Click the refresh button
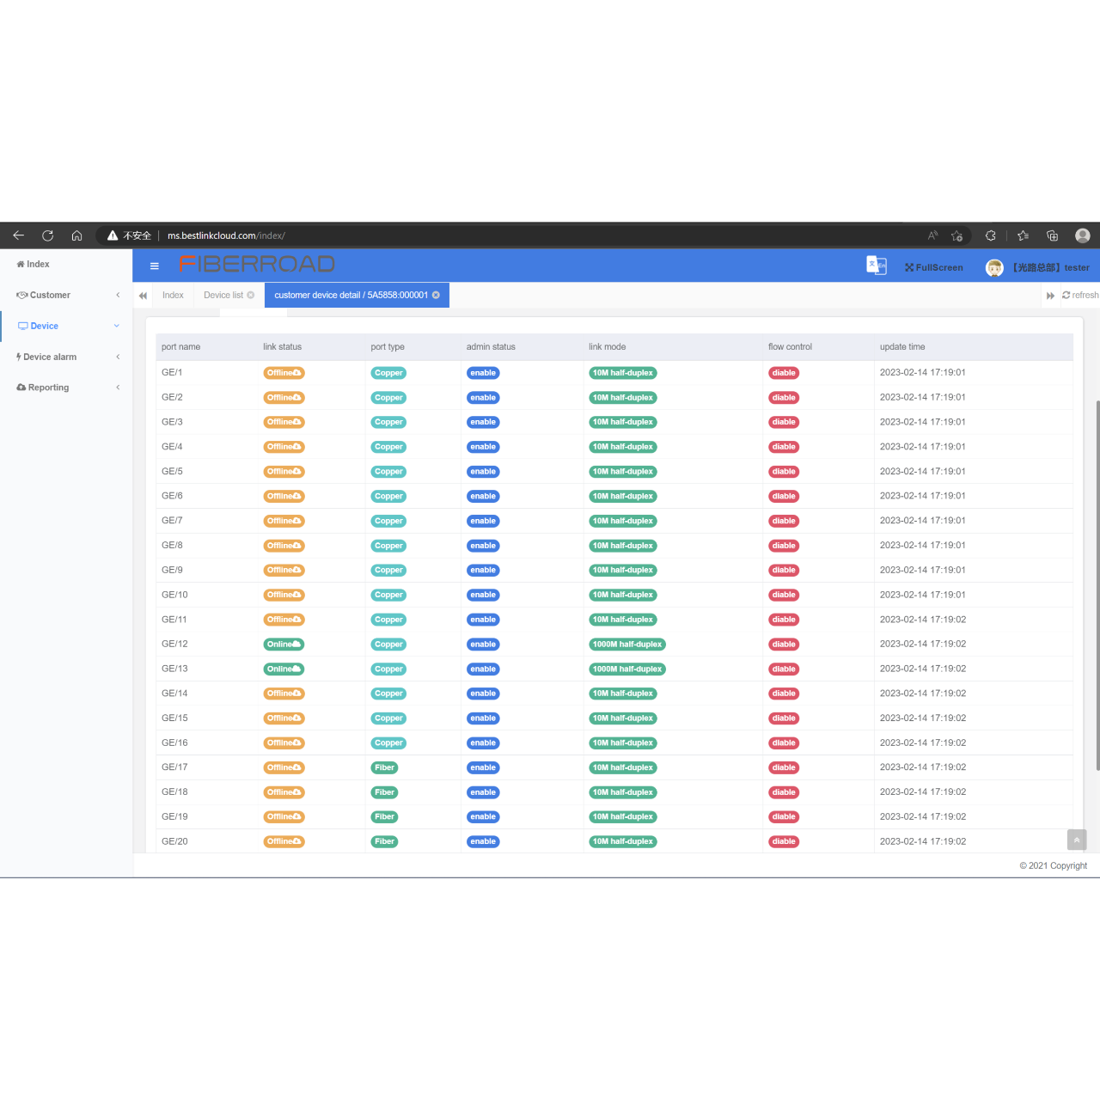 pos(1080,296)
